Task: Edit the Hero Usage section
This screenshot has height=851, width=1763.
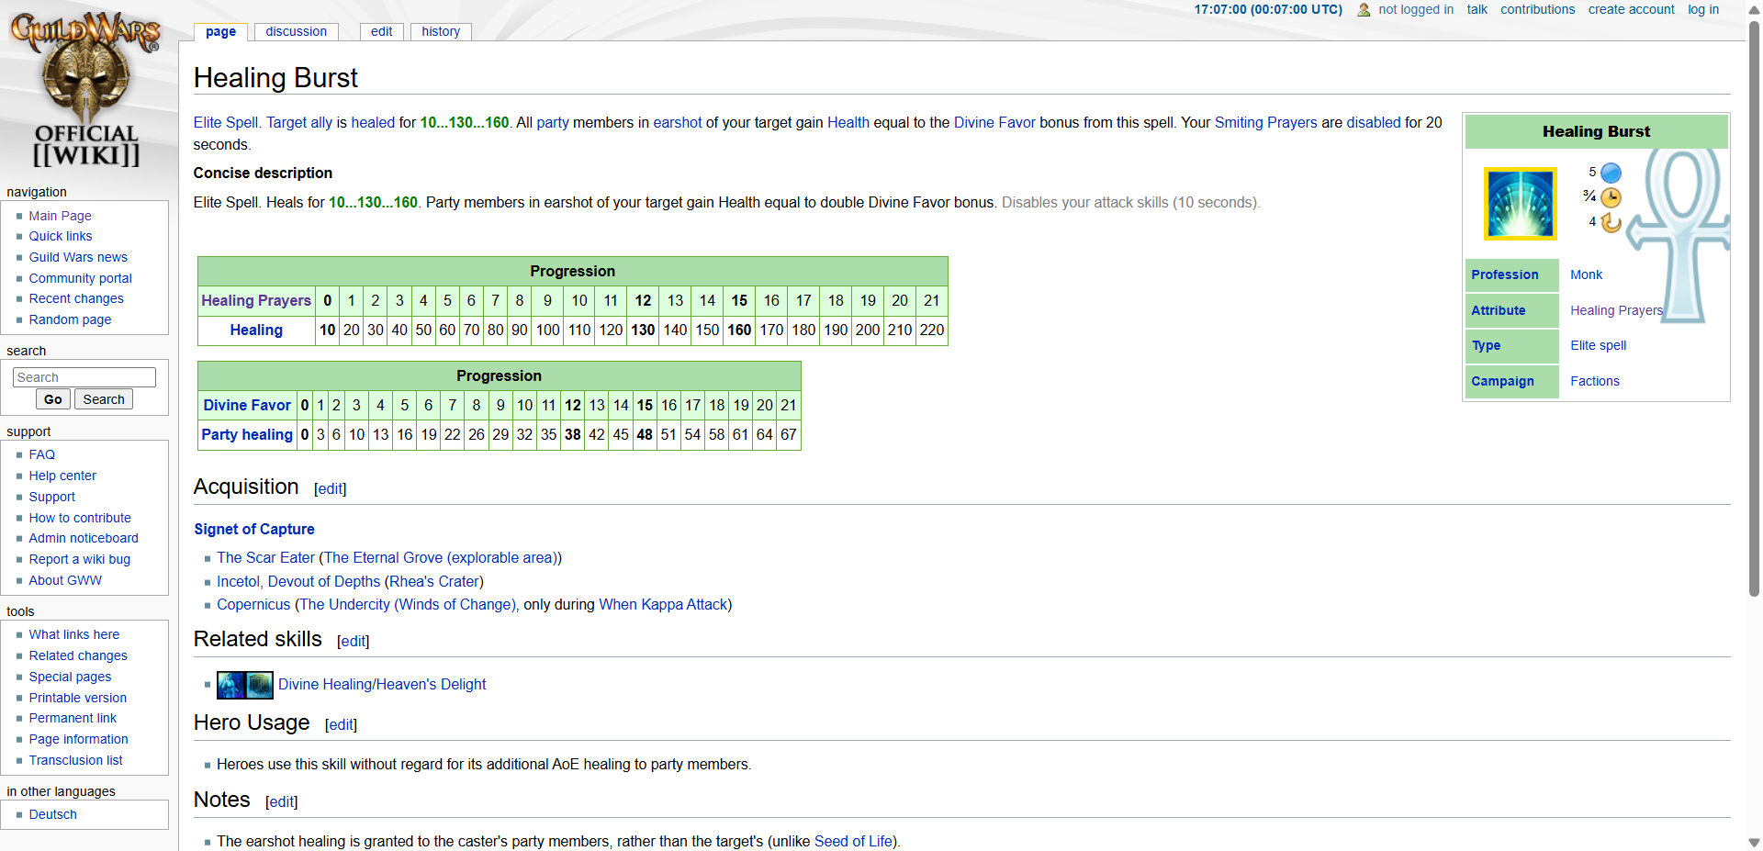Action: (x=342, y=725)
